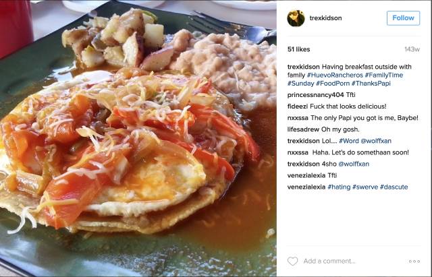432x277 pixels.
Task: Open the #HuevoRancheros hashtag
Action: 335,75
